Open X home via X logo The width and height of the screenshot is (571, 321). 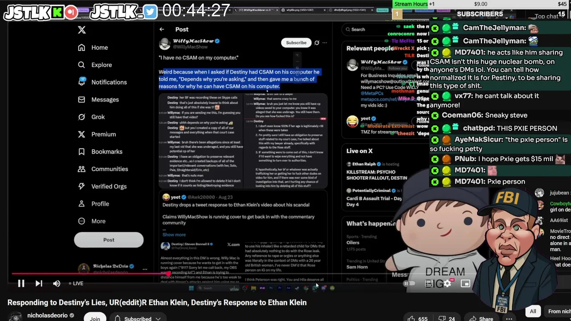pyautogui.click(x=82, y=30)
